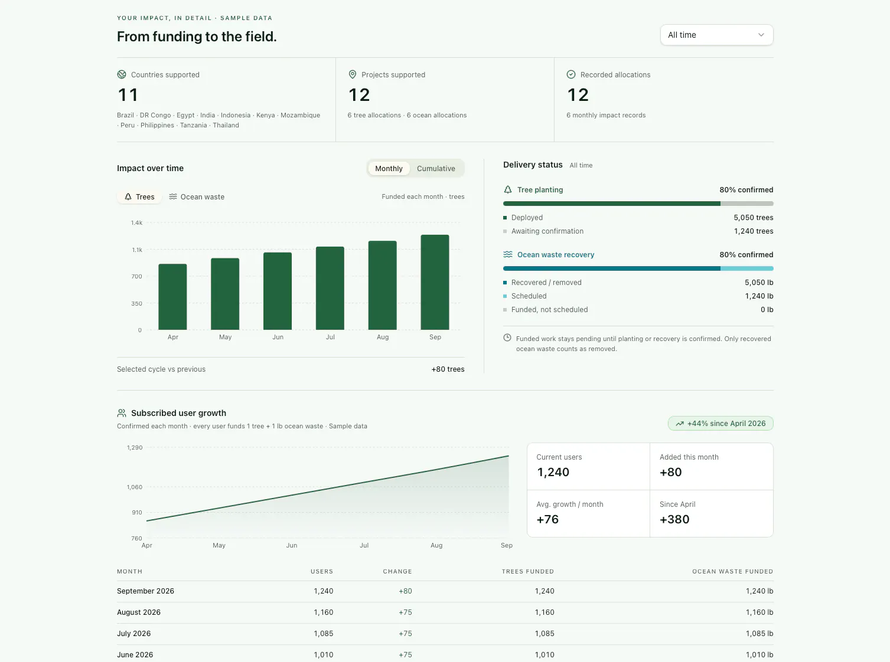Click the globe icon beside Countries supported
Image resolution: width=890 pixels, height=662 pixels.
coord(122,74)
